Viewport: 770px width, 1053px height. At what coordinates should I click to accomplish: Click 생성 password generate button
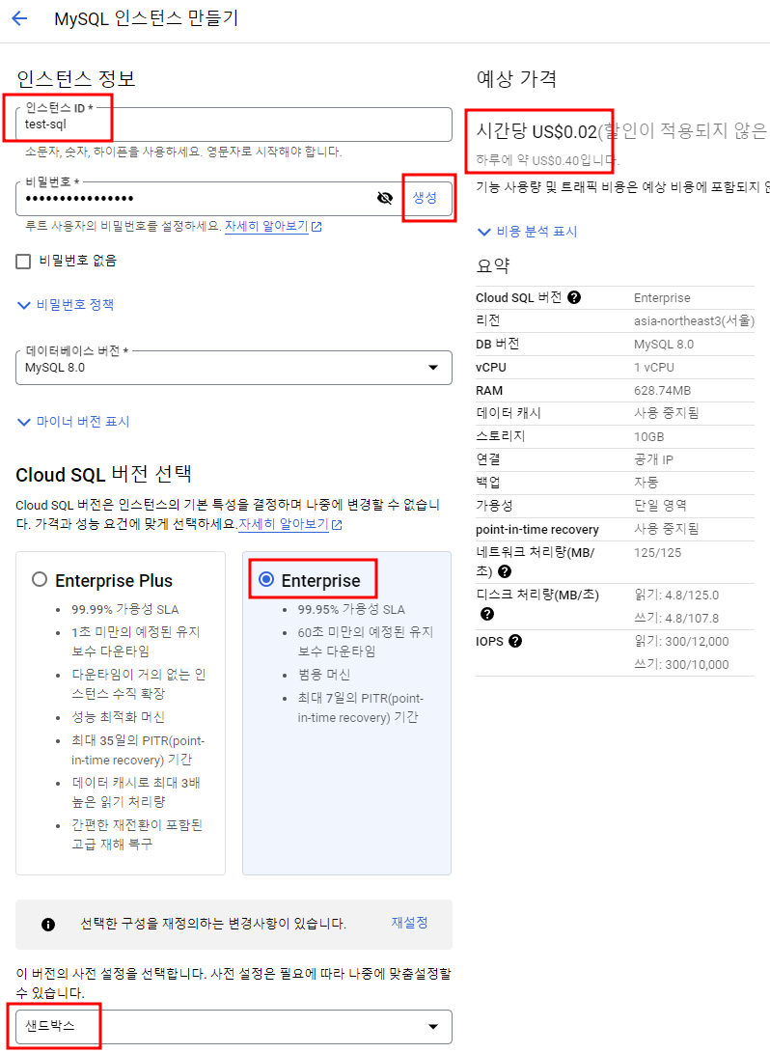coord(425,198)
